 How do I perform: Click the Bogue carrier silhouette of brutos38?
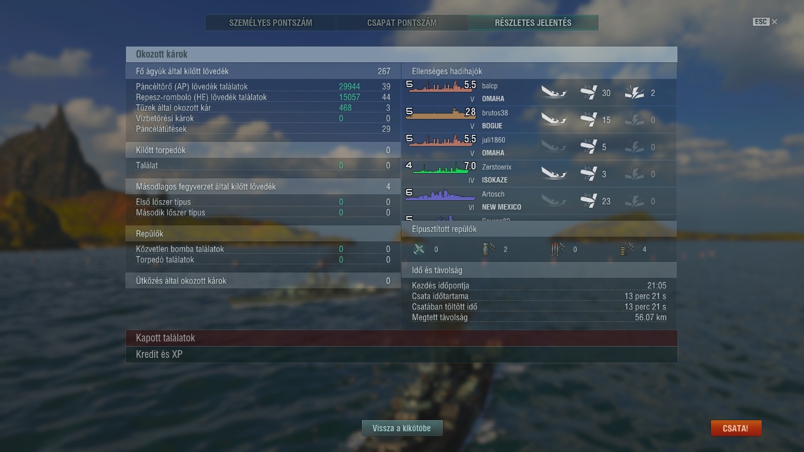(x=441, y=114)
